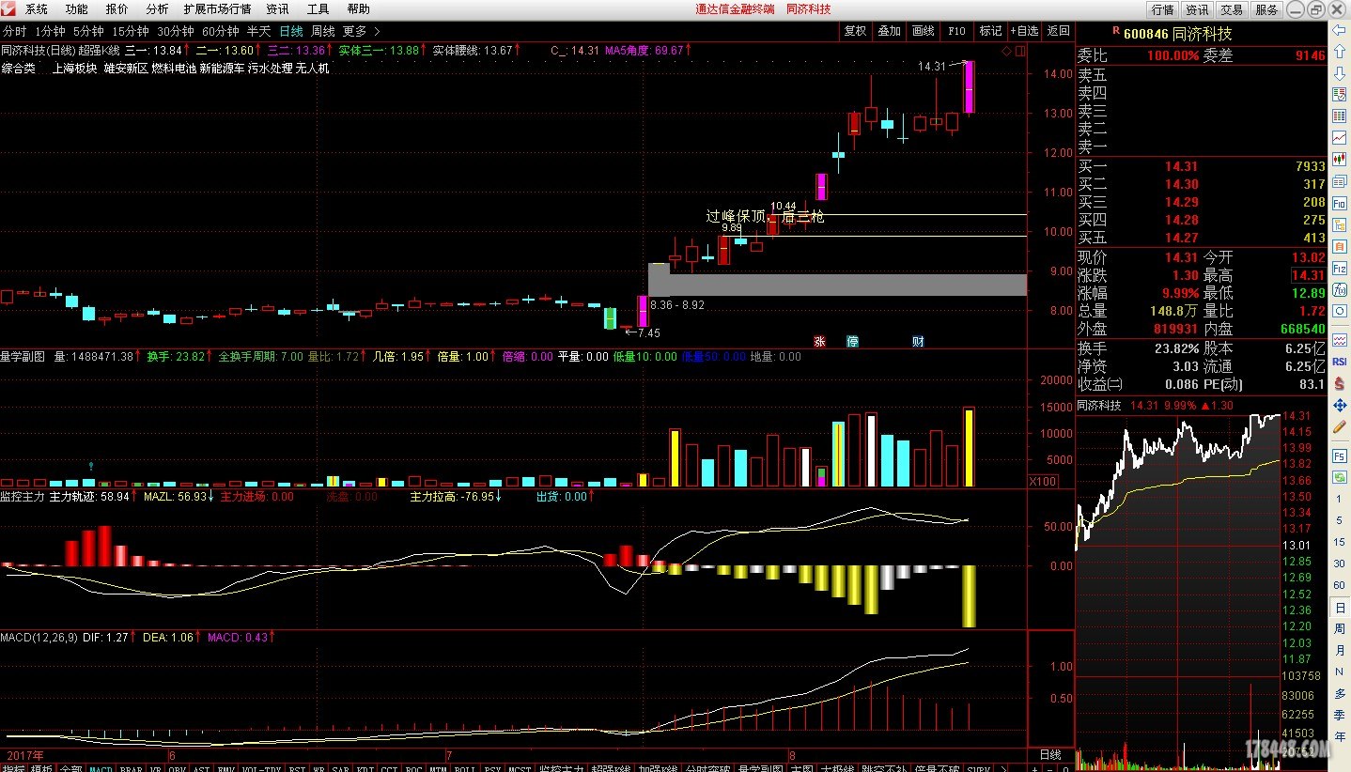Open the 复权 adjustment dropdown

855,31
